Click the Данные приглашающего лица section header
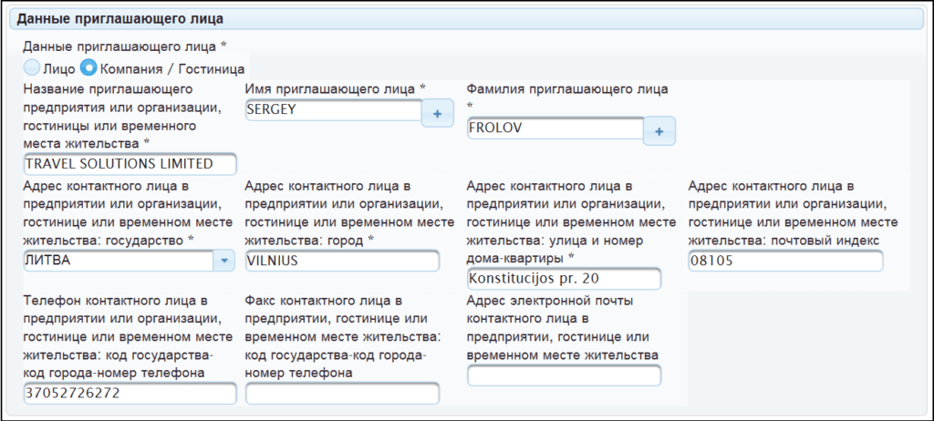 (x=122, y=18)
